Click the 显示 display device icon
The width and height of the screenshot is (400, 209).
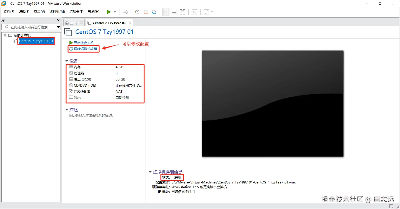click(x=71, y=98)
